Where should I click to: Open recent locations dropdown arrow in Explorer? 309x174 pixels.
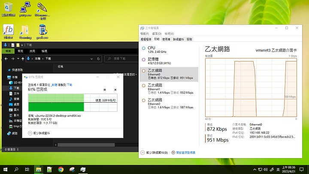coord(18,59)
